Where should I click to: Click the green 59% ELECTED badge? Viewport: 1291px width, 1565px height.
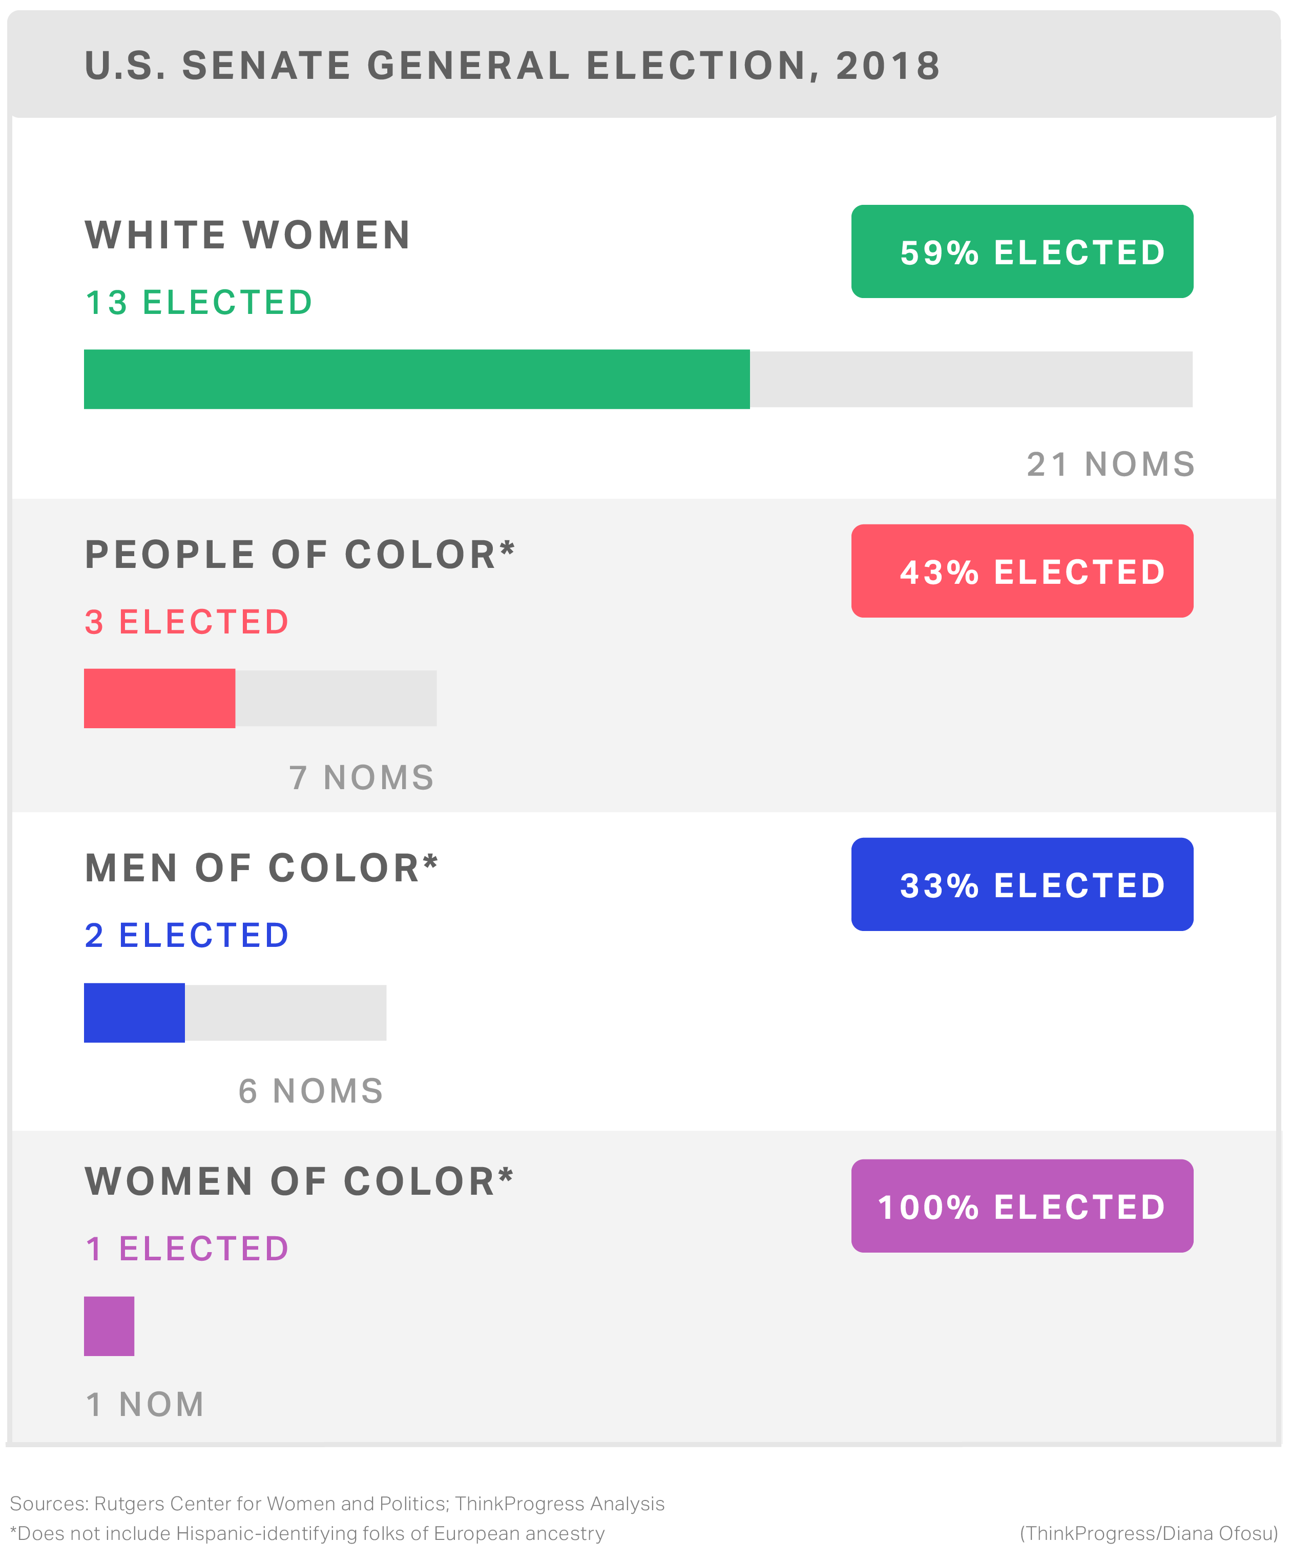(x=1022, y=251)
